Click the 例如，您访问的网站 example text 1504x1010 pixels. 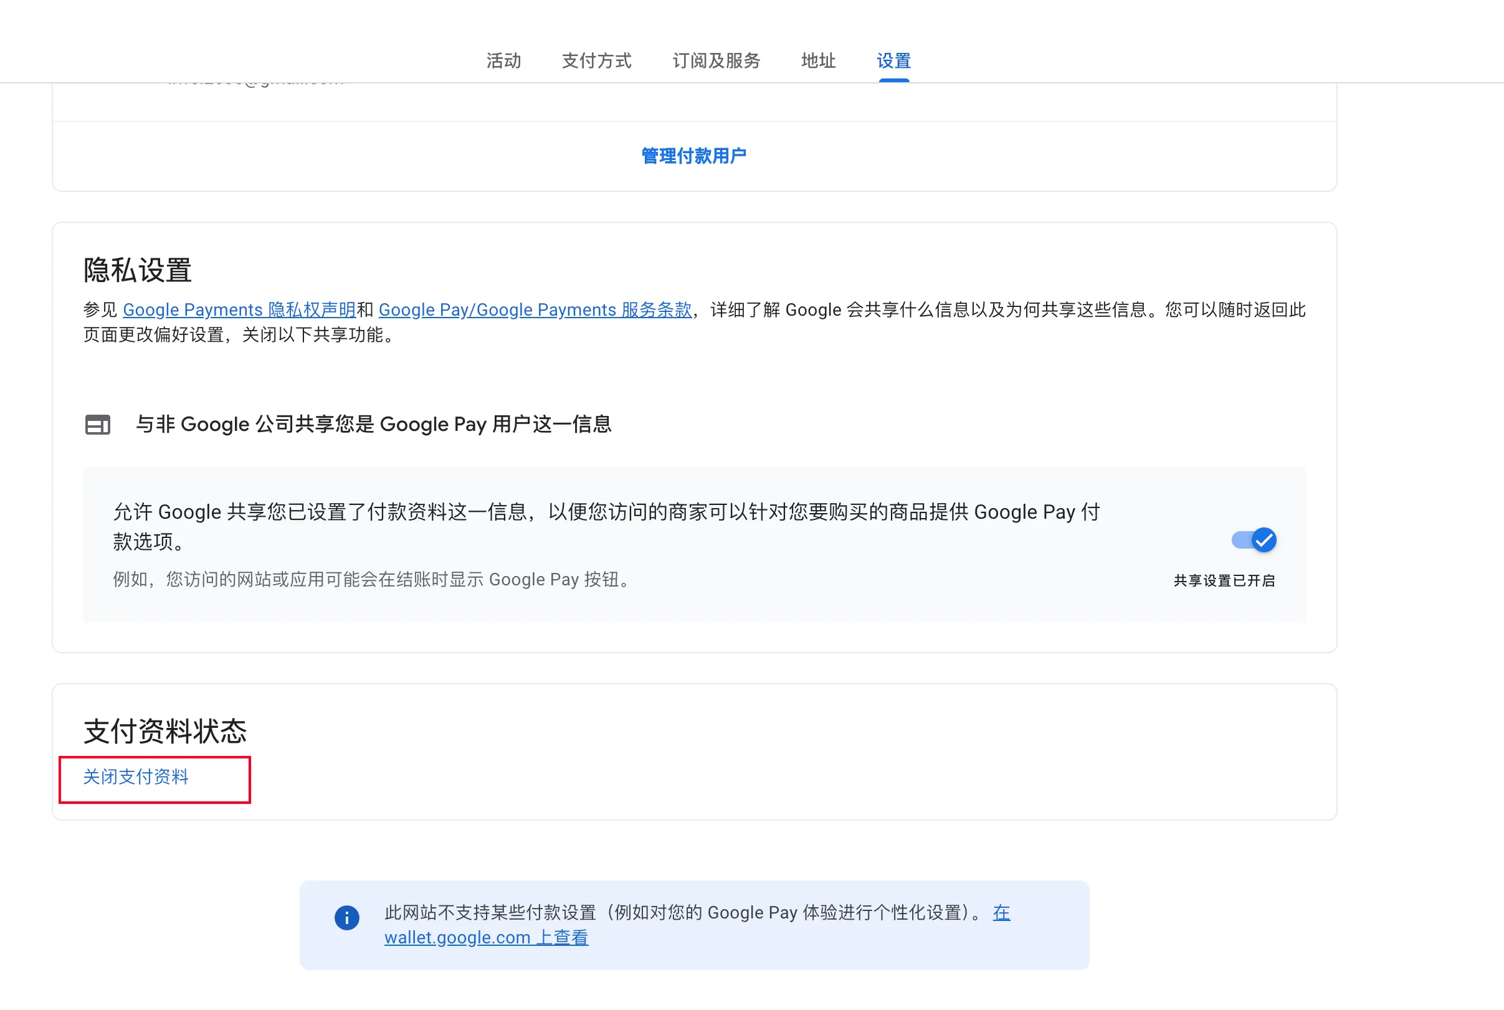click(x=373, y=580)
